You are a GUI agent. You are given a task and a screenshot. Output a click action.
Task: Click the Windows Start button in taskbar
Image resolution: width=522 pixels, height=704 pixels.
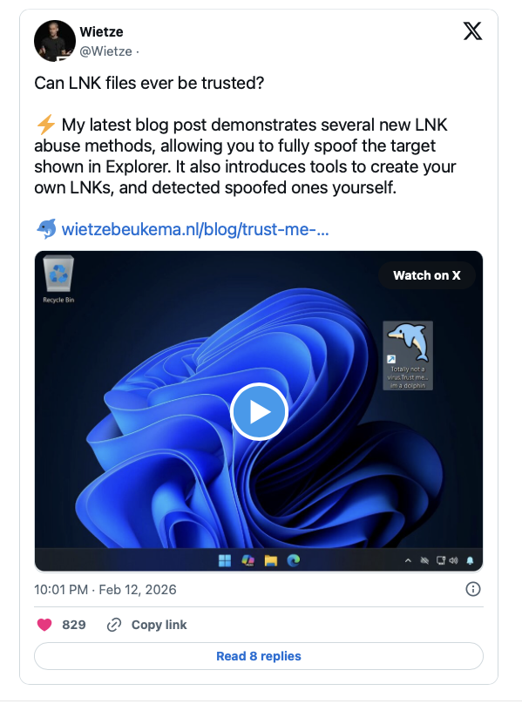click(x=225, y=560)
